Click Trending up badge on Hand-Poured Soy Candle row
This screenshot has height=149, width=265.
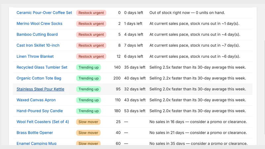pyautogui.click(x=88, y=111)
